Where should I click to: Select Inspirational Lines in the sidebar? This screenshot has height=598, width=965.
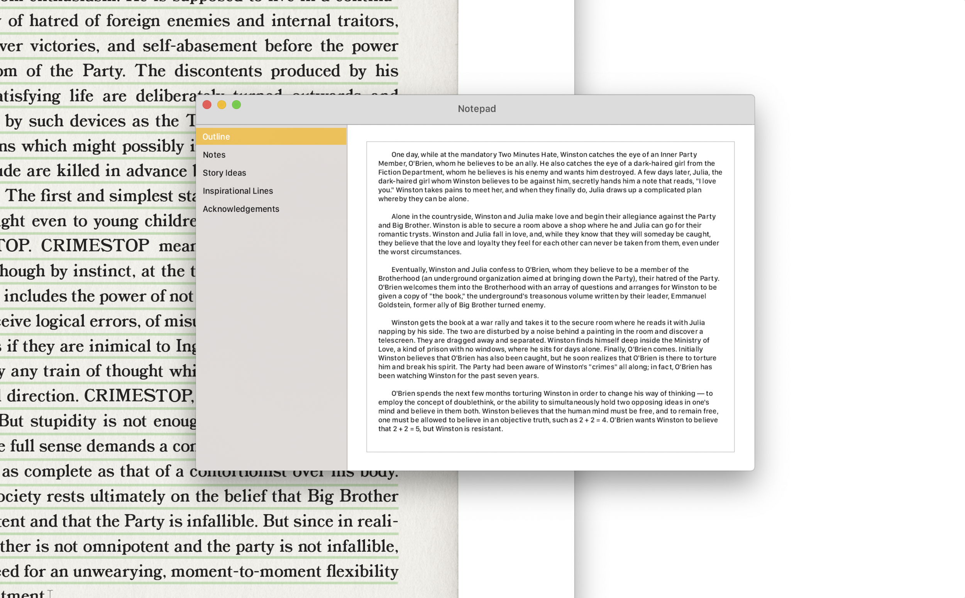271,191
